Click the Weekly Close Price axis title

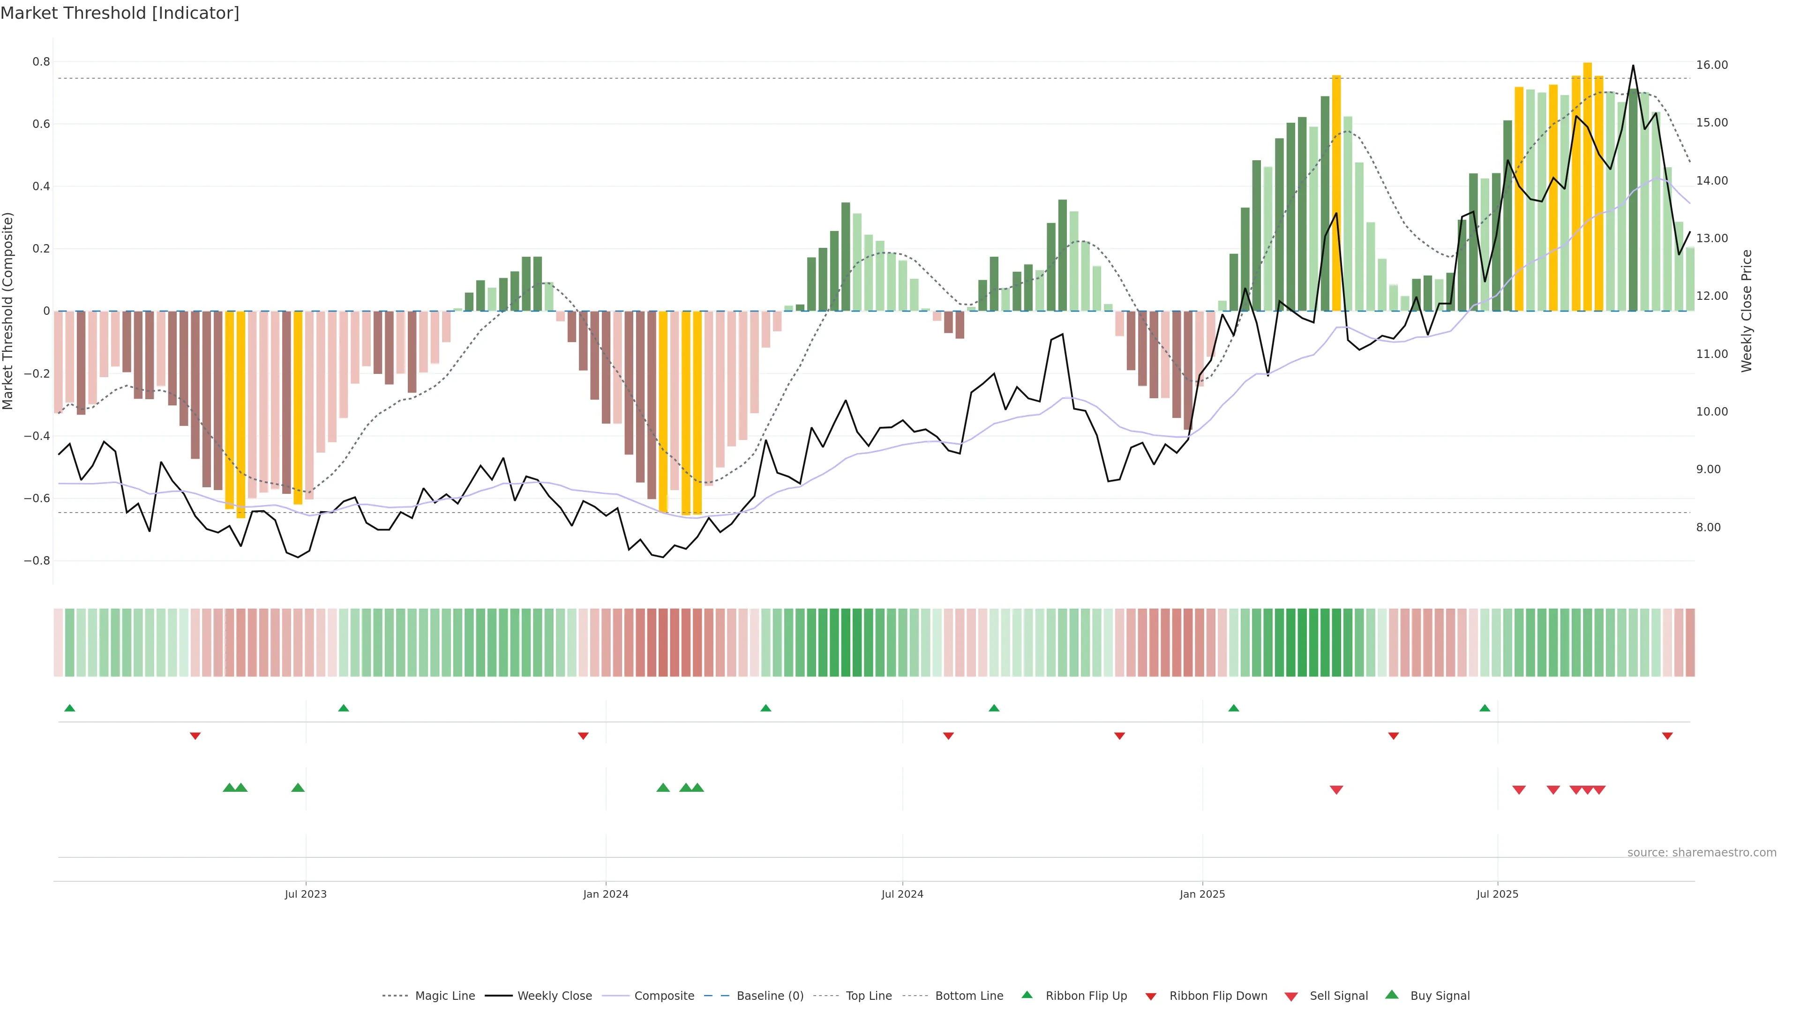pos(1746,311)
